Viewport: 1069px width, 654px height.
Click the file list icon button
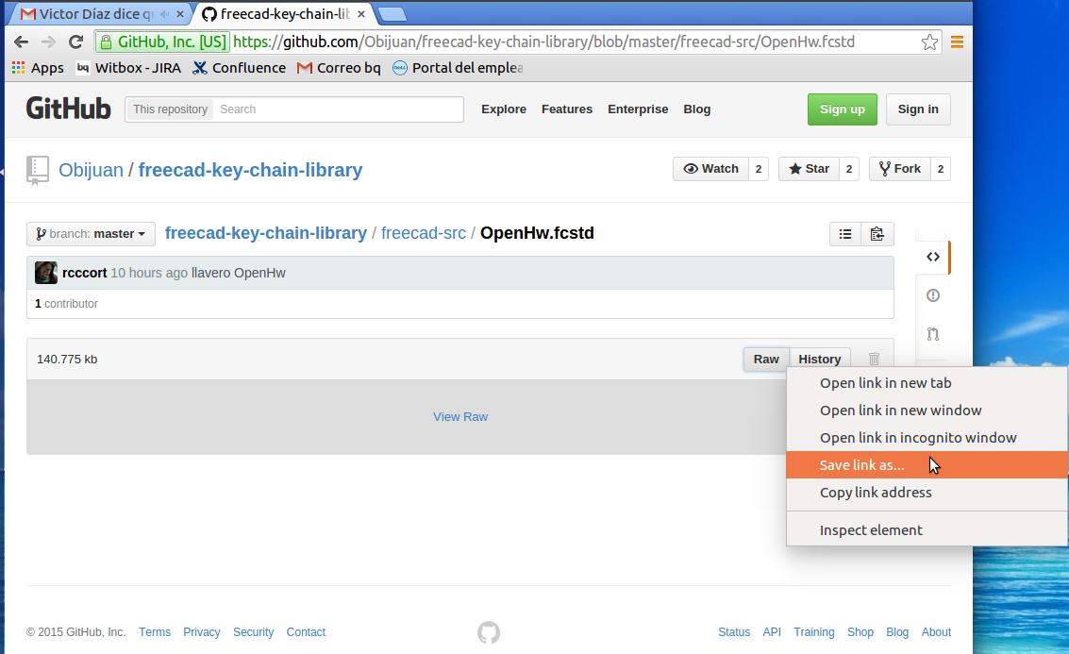pos(845,234)
